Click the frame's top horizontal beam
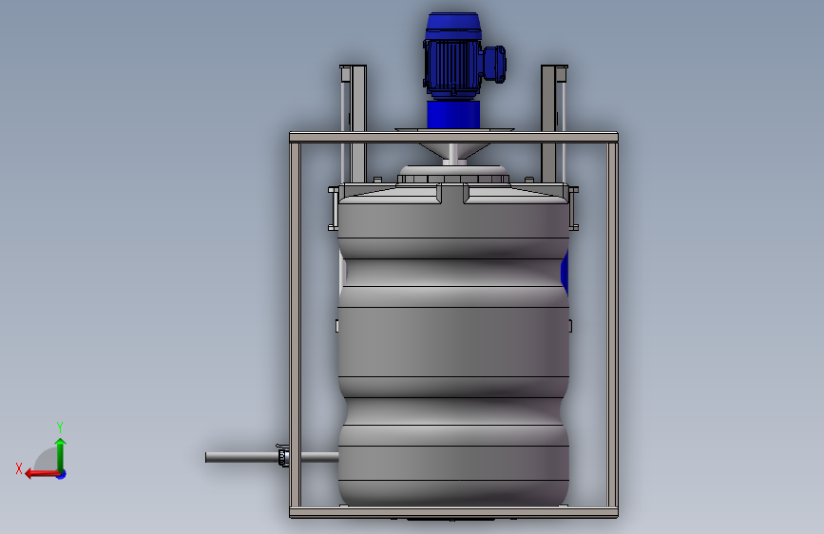The height and width of the screenshot is (534, 824). 453,138
